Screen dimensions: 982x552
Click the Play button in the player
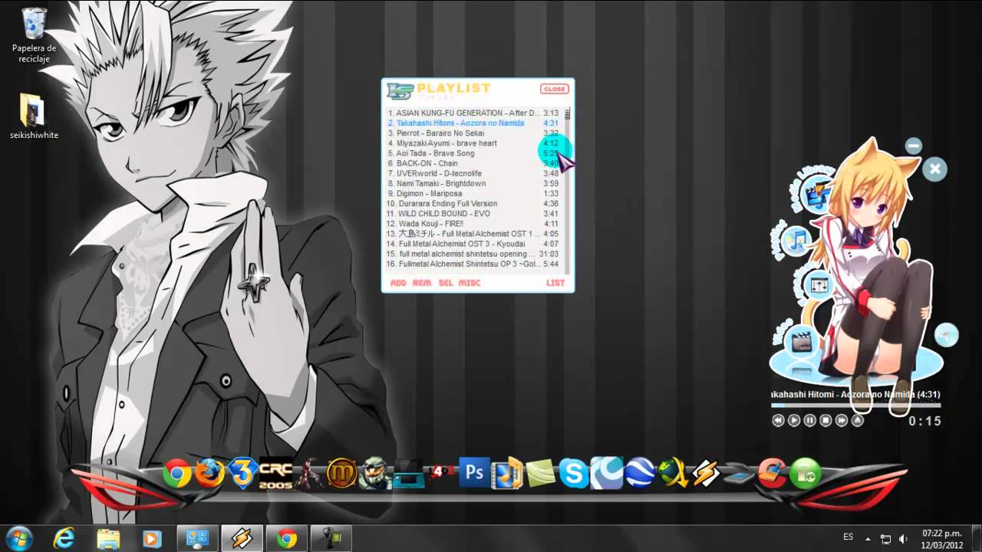(794, 420)
